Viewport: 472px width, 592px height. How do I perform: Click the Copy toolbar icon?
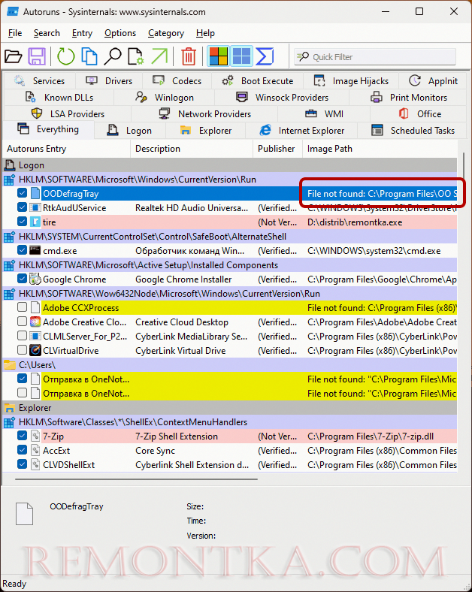(x=89, y=56)
